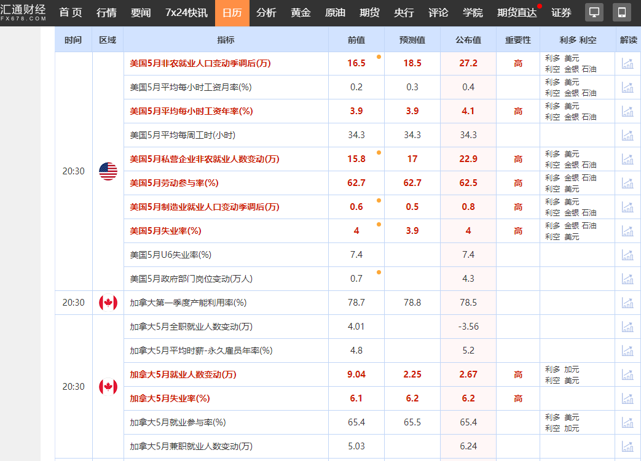Click the desktop version monitor icon
The width and height of the screenshot is (641, 461).
coord(594,12)
